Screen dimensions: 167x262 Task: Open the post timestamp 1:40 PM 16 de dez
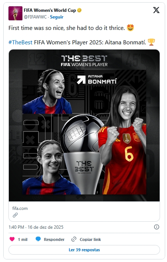click(x=36, y=227)
